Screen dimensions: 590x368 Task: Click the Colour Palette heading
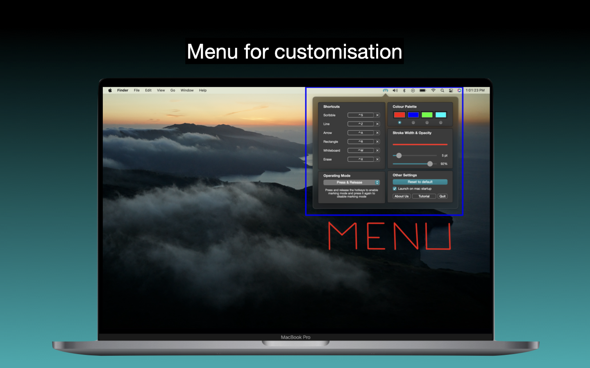coord(404,107)
